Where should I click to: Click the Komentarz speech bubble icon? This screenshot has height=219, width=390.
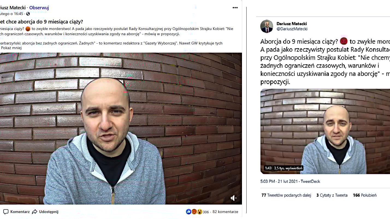[6, 212]
